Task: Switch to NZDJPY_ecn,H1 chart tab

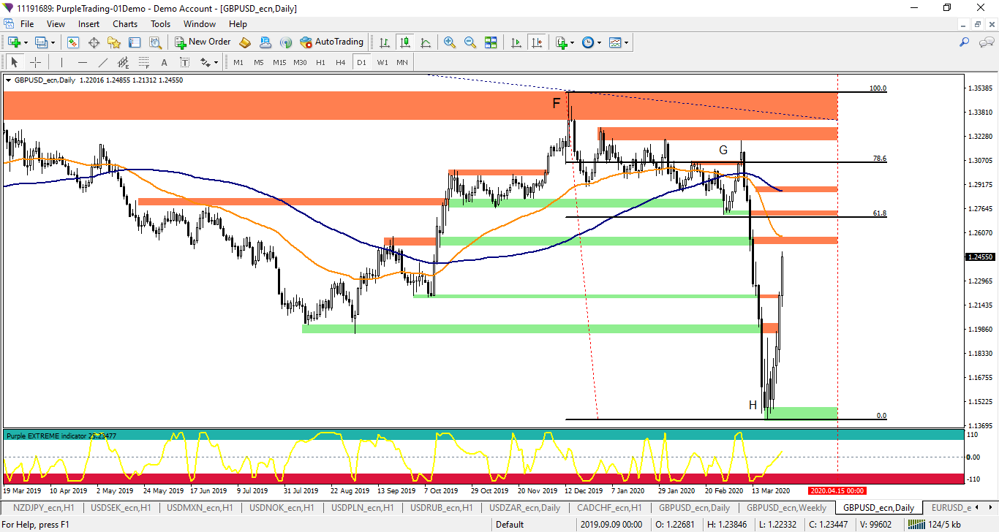Action: tap(43, 507)
